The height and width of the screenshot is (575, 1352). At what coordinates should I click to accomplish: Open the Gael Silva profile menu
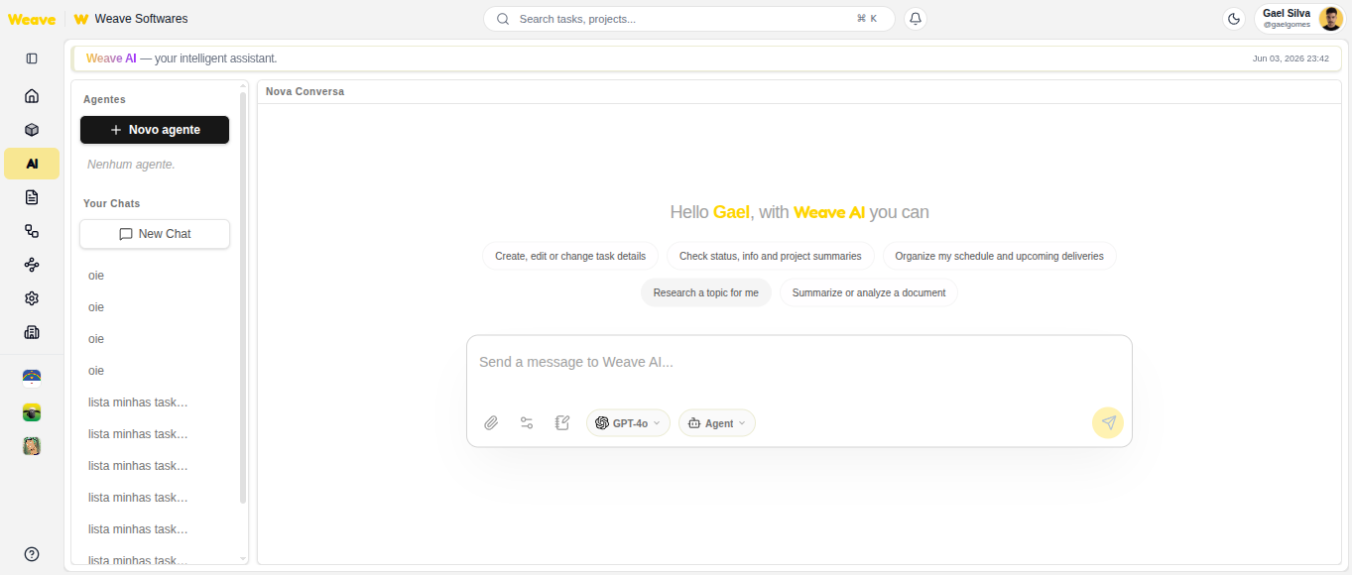1300,19
